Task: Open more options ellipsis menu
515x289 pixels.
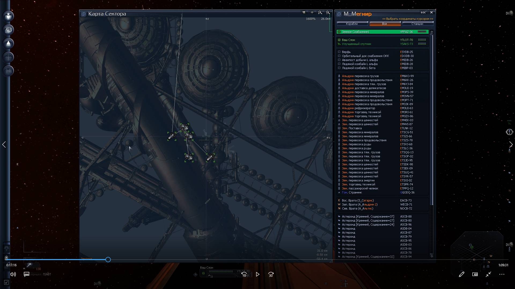Action: click(x=502, y=274)
